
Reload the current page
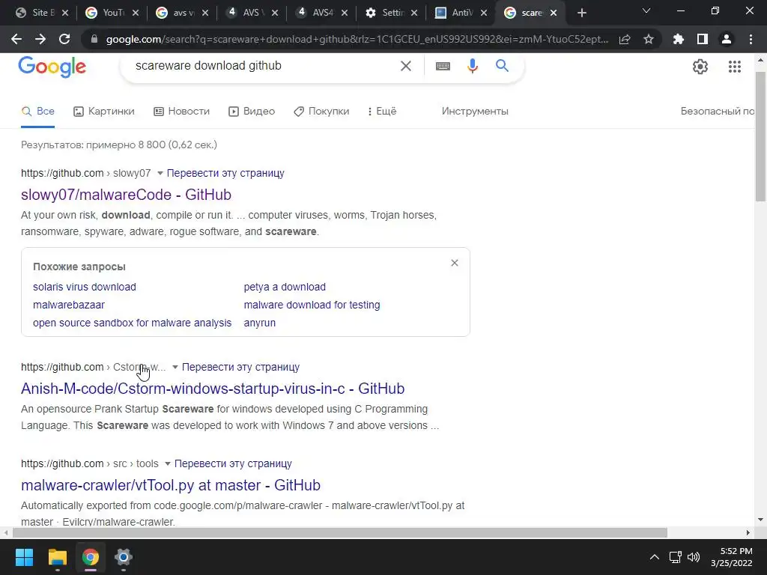[x=64, y=39]
